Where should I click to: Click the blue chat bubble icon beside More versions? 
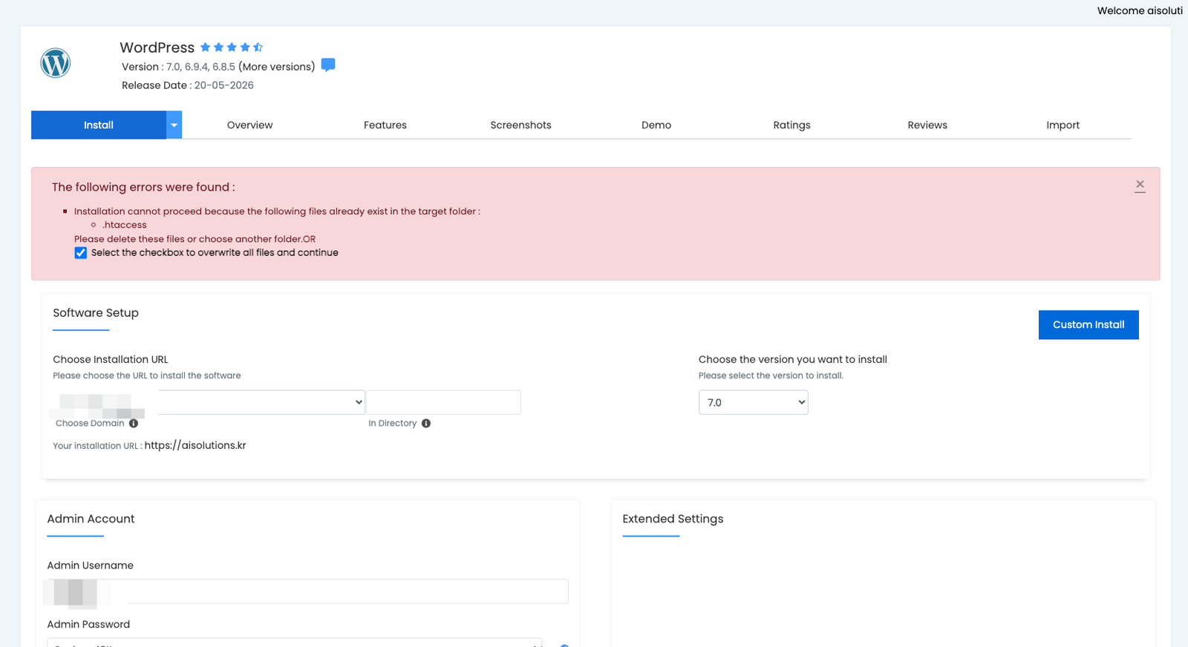point(328,65)
